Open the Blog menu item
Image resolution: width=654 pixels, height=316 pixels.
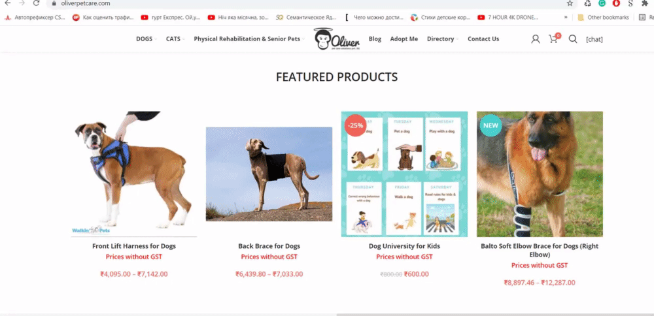point(375,39)
